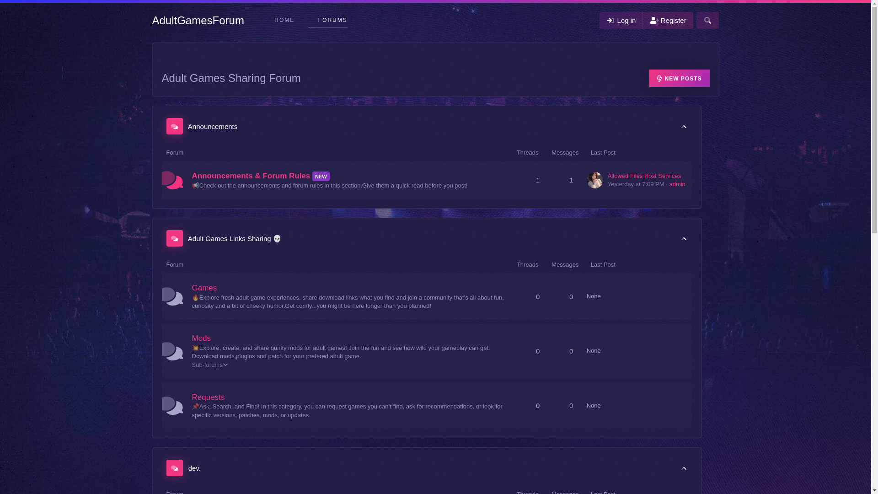Click the search magnifier icon
The image size is (878, 494).
pos(707,21)
